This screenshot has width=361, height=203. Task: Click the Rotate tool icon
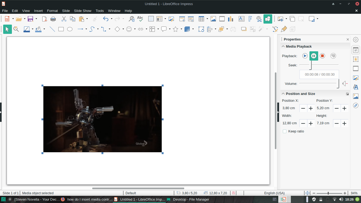click(201, 29)
